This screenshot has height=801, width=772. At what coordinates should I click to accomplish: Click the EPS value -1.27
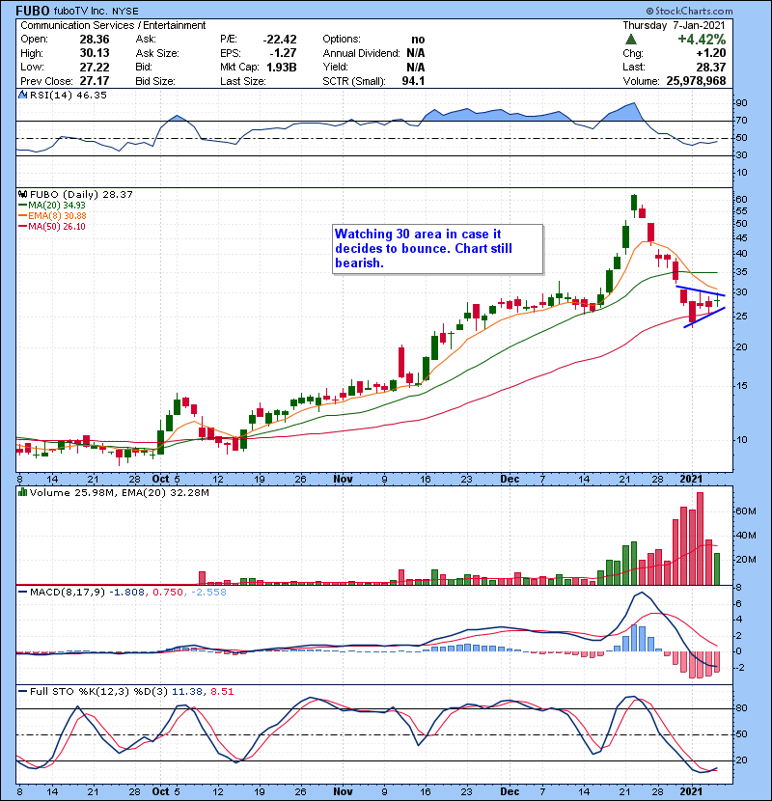[284, 53]
